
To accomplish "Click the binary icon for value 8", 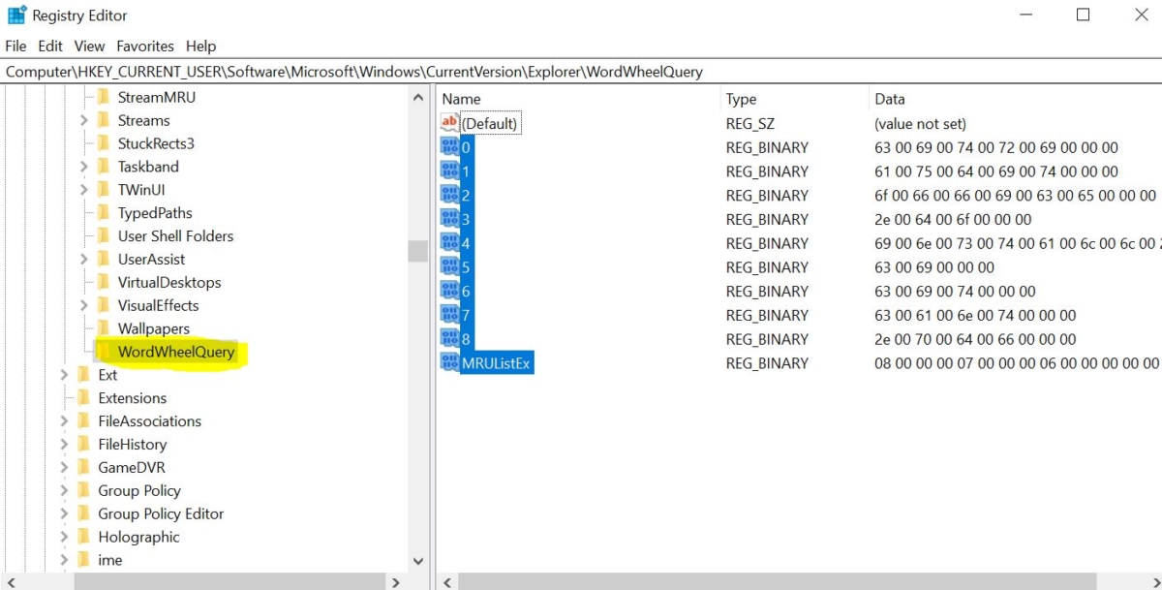I will pyautogui.click(x=449, y=339).
